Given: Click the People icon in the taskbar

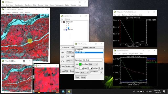Looking at the screenshot, I should [x=134, y=91].
